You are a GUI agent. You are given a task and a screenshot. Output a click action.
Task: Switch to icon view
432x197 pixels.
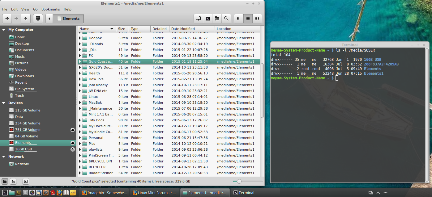[x=238, y=19]
